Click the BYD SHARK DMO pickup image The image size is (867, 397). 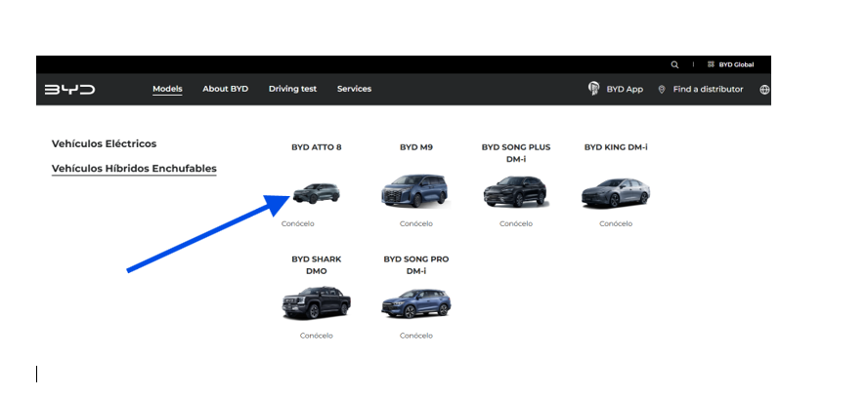[317, 303]
